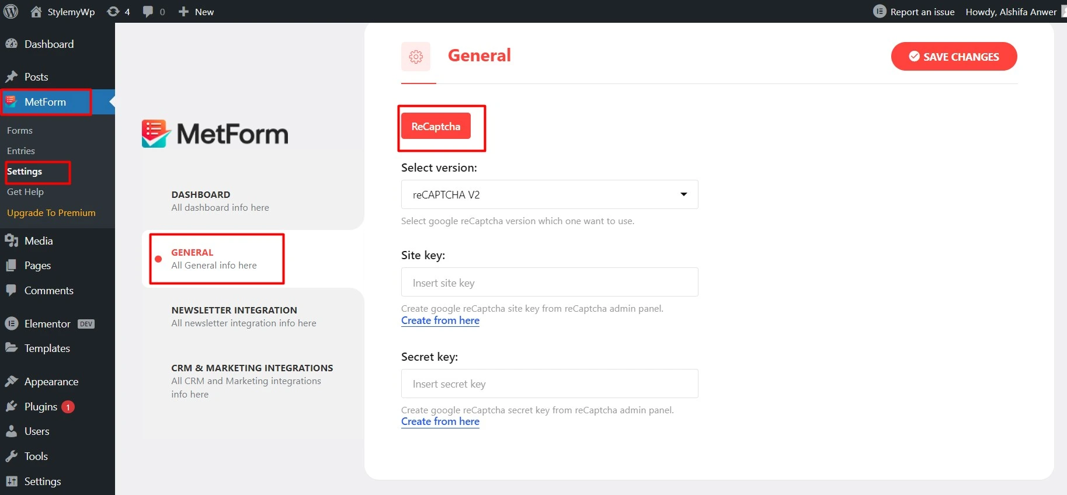Screen dimensions: 1067x495
Task: Switch to CRM & Marketing Integrations tab
Action: pyautogui.click(x=253, y=381)
